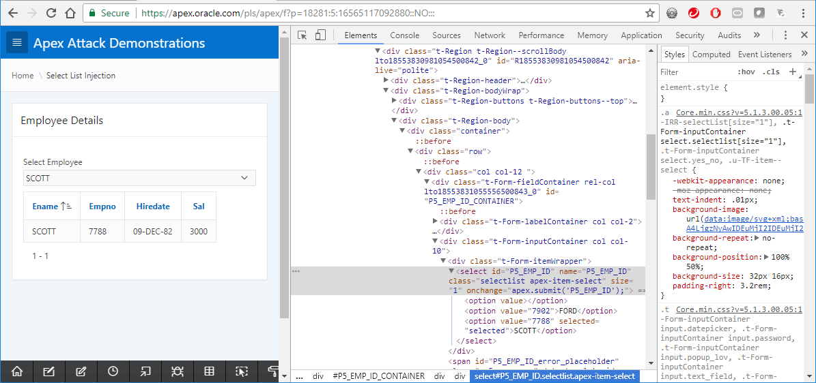The width and height of the screenshot is (816, 383).
Task: Click the Theme Roller paint-roller icon
Action: (271, 371)
